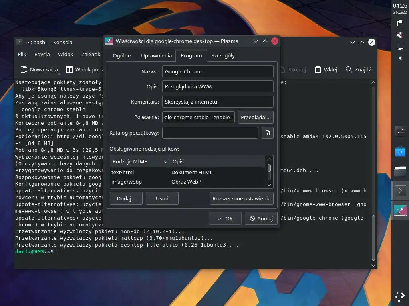Screen dimensions: 409x306
Task: Minimize the properties dialog with the down chevron
Action: click(256, 41)
